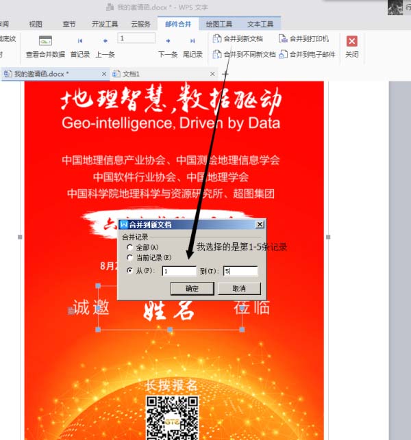Click the 诚邀 text in invitation
The image size is (411, 440).
[x=91, y=307]
